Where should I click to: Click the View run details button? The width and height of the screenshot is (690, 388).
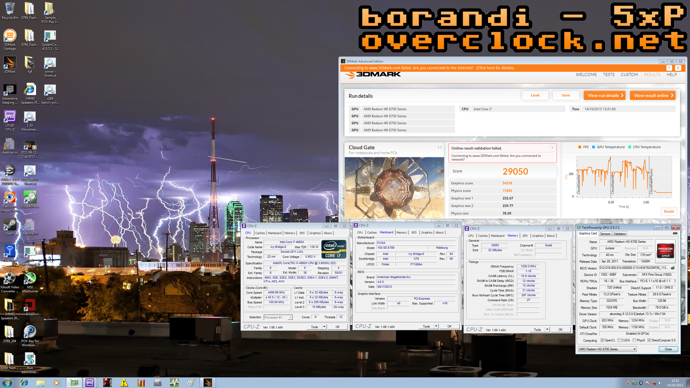point(605,95)
